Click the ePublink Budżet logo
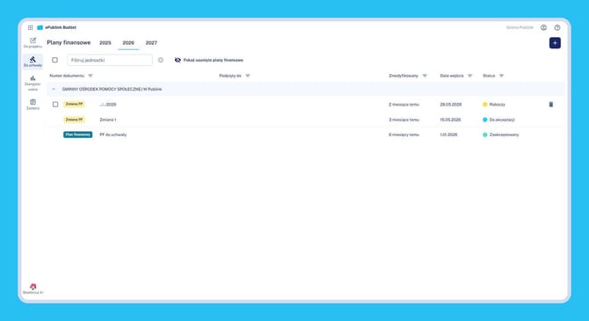This screenshot has height=321, width=589. coord(57,27)
